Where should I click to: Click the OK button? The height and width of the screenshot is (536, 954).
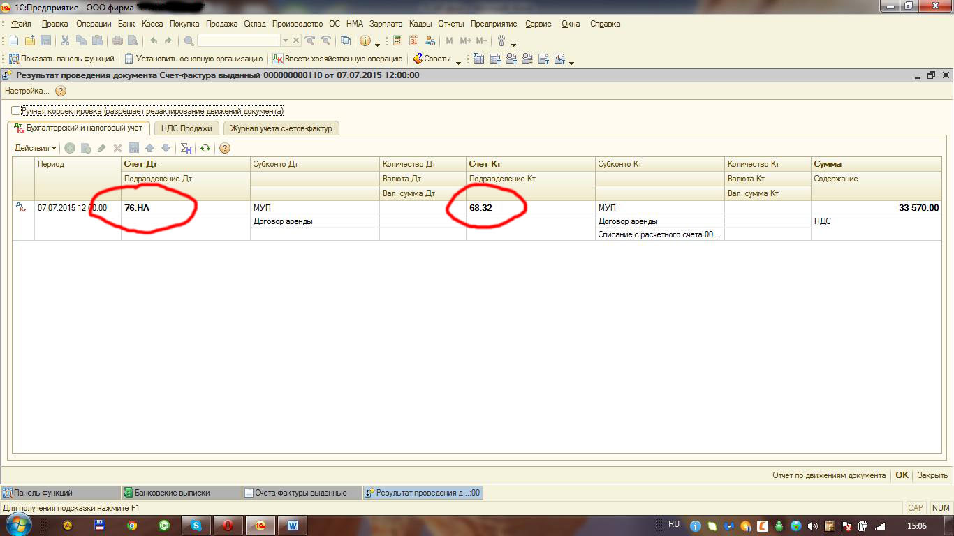902,475
